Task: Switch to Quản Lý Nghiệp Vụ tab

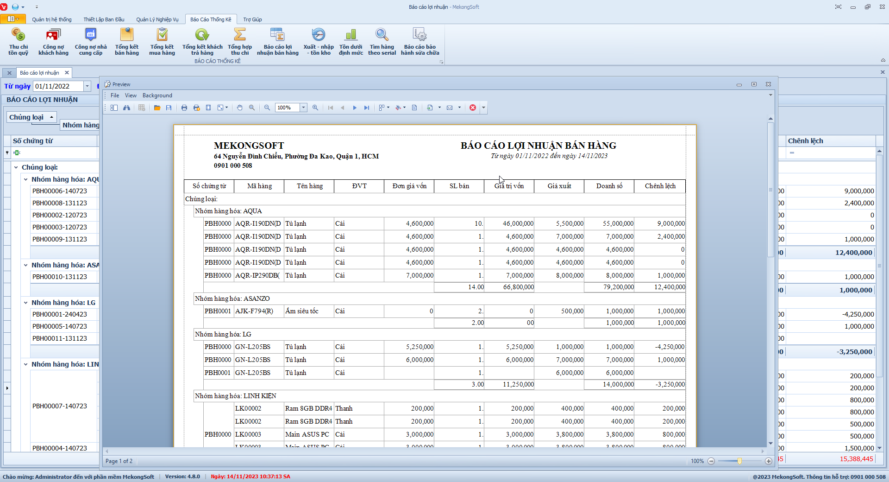Action: point(157,19)
